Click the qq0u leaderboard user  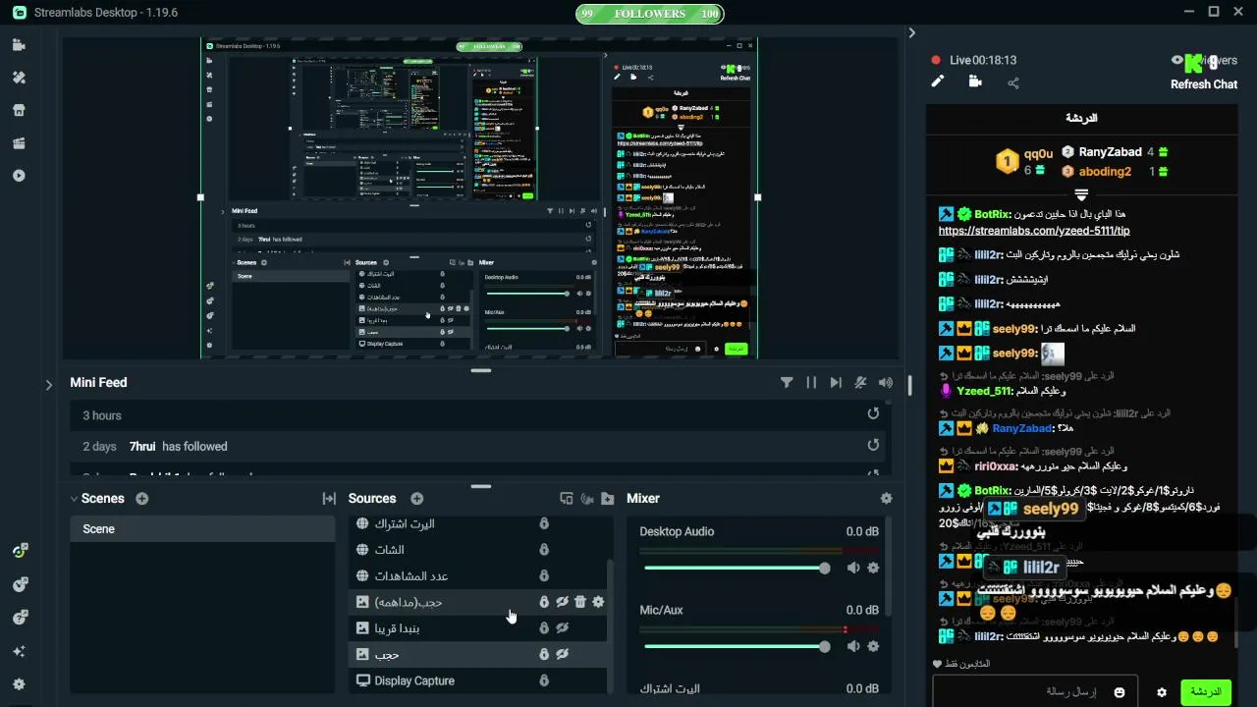click(1038, 154)
